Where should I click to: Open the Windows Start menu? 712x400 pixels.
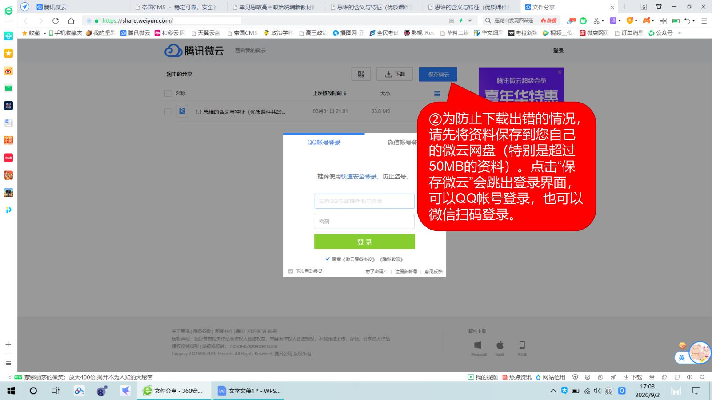(11, 391)
